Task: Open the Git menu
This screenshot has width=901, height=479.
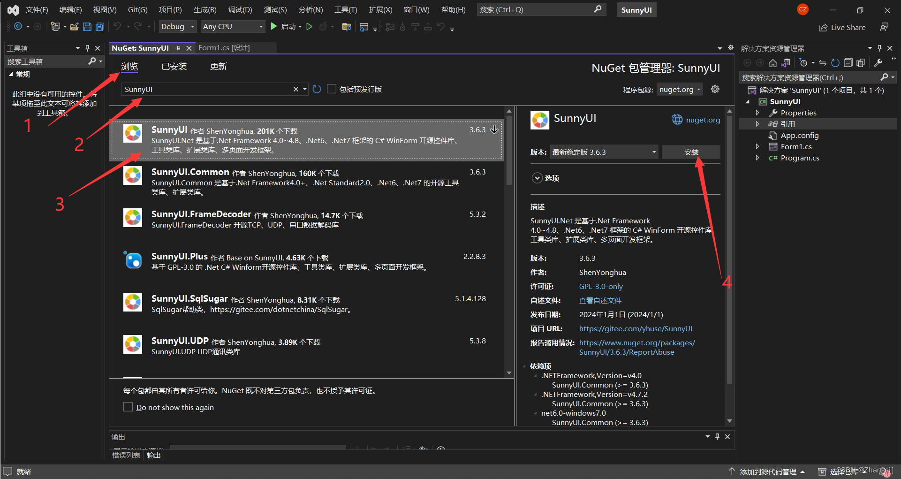Action: pos(137,10)
